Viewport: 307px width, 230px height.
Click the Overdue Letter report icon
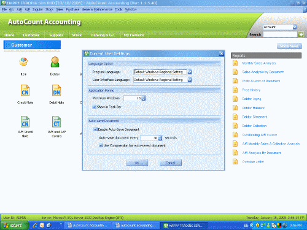tap(235, 162)
